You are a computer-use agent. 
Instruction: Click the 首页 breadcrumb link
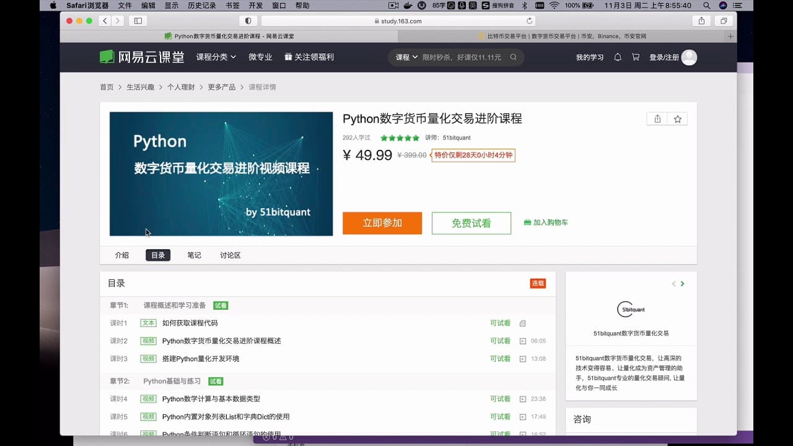pos(107,87)
